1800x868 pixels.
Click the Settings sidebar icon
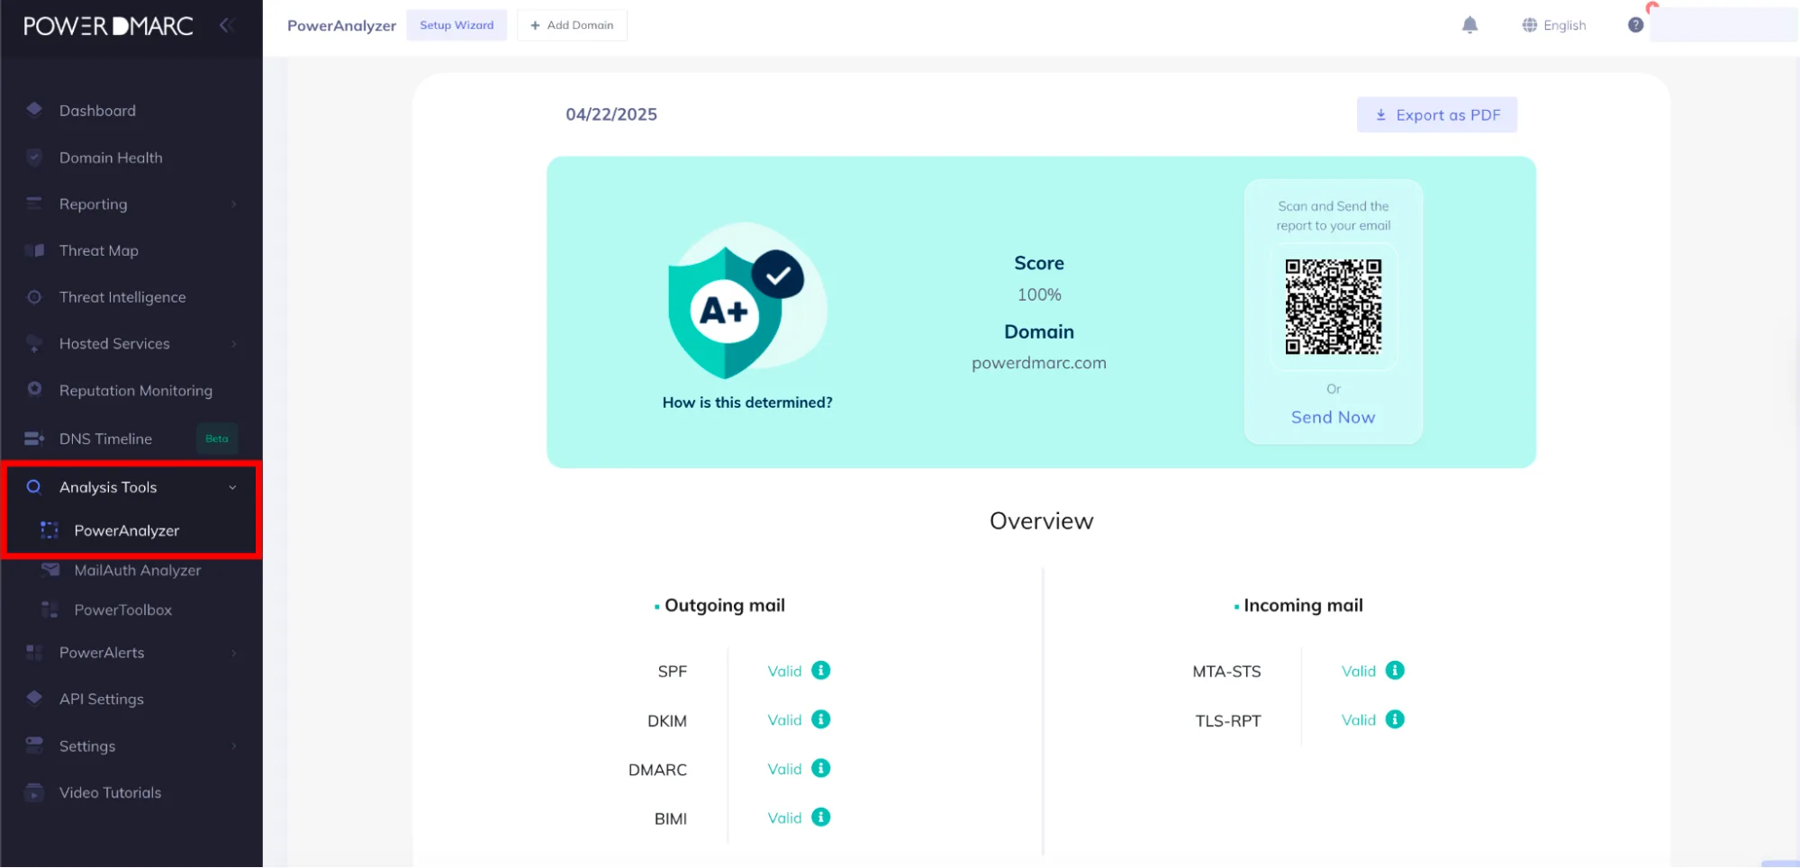tap(34, 746)
